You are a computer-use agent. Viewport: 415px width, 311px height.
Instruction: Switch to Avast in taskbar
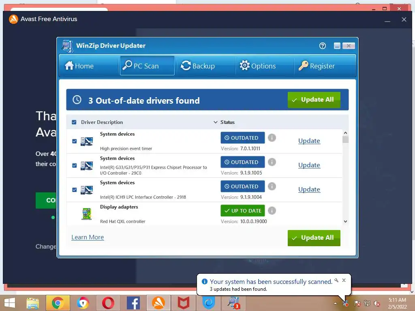click(x=158, y=303)
